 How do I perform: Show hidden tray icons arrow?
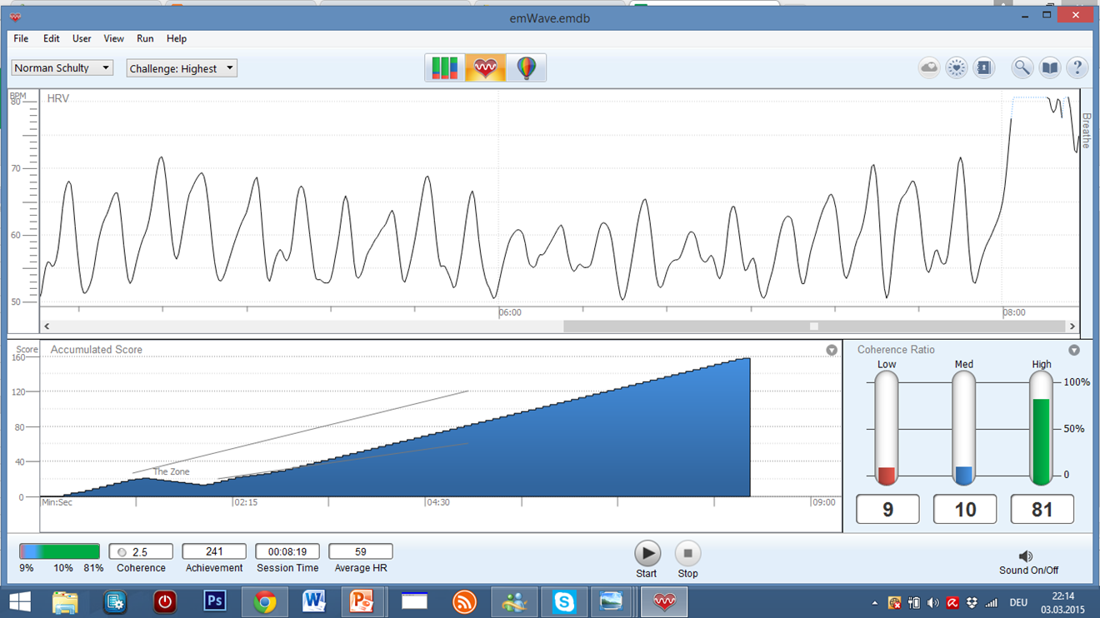tap(875, 602)
